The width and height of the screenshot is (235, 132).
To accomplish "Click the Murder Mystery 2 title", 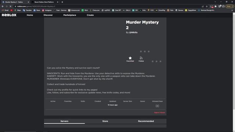I will click(x=142, y=25).
